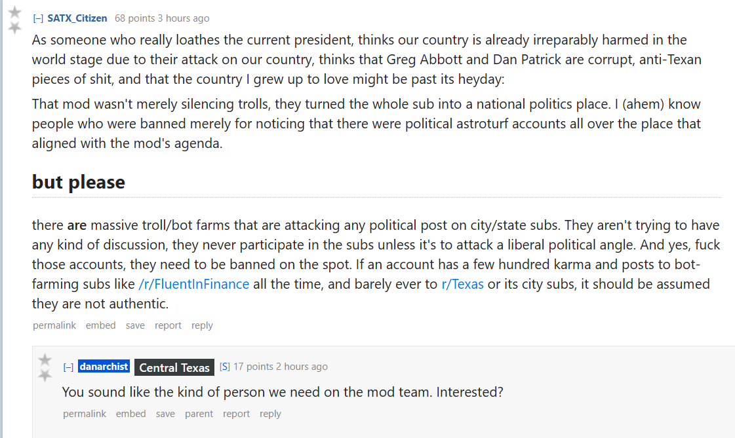Visit the /r/FluentInFinance subreddit link
735x438 pixels.
click(x=193, y=284)
